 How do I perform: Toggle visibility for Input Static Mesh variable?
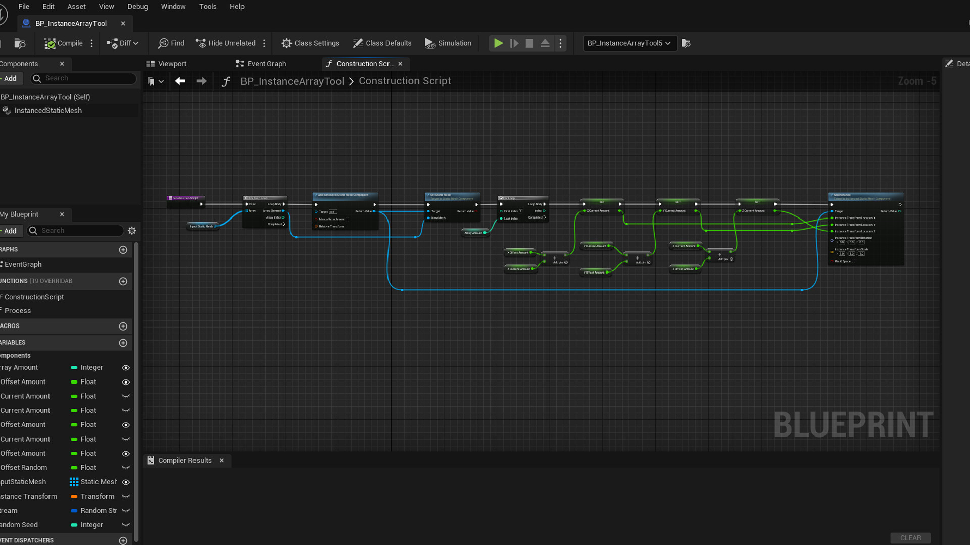click(x=126, y=482)
